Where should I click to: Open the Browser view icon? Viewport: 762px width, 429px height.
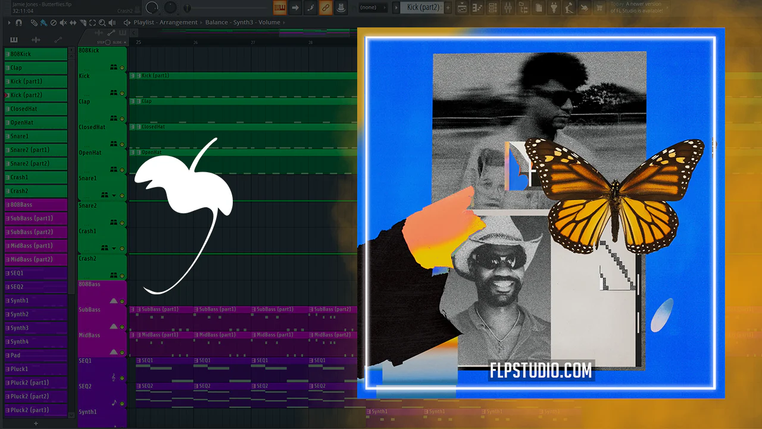pos(523,8)
